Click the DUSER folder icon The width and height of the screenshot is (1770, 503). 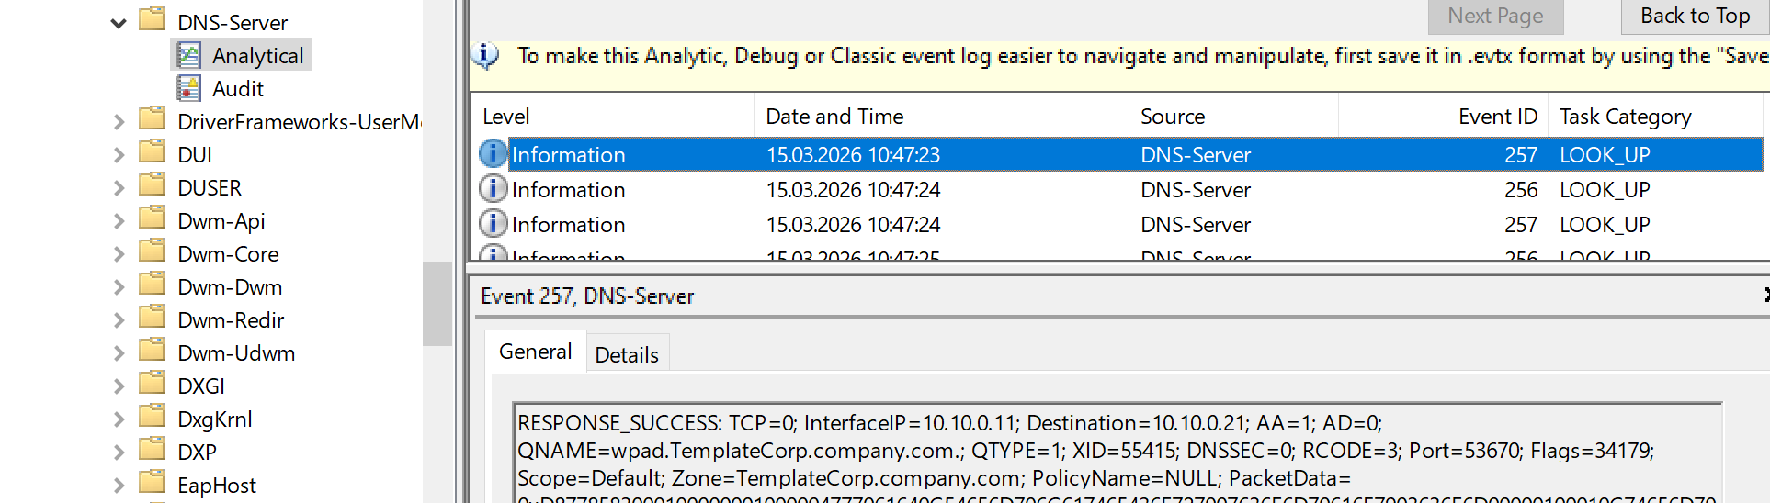click(x=152, y=185)
